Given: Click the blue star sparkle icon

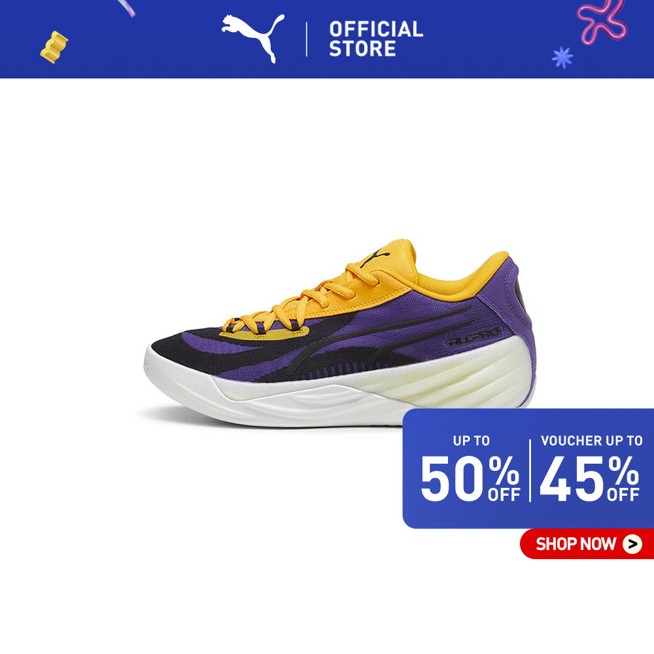Looking at the screenshot, I should [x=562, y=58].
